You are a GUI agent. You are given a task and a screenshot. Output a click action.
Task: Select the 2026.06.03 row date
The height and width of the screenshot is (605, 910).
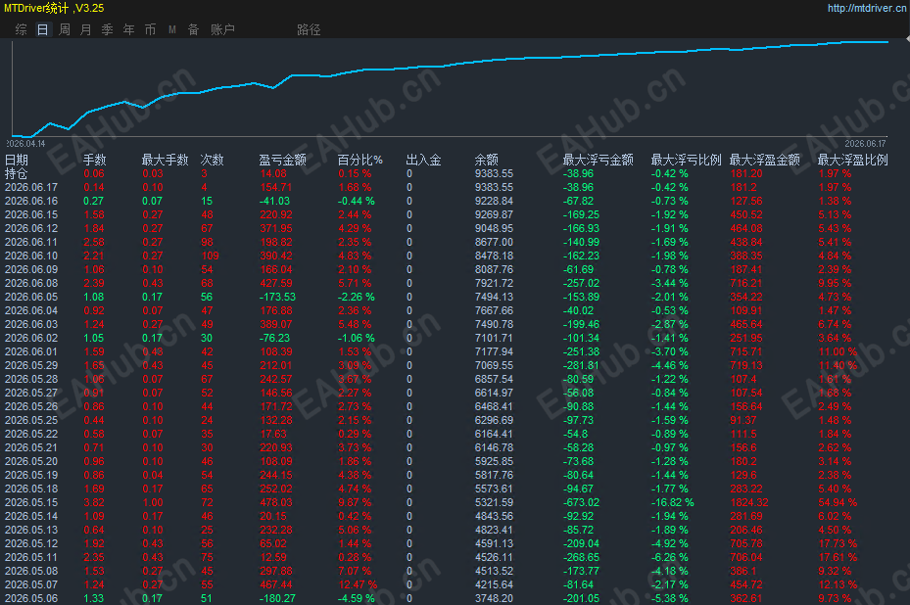[x=31, y=324]
